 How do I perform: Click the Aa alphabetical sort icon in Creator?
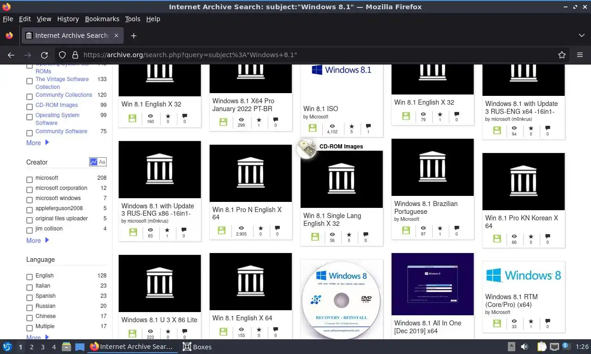click(102, 162)
